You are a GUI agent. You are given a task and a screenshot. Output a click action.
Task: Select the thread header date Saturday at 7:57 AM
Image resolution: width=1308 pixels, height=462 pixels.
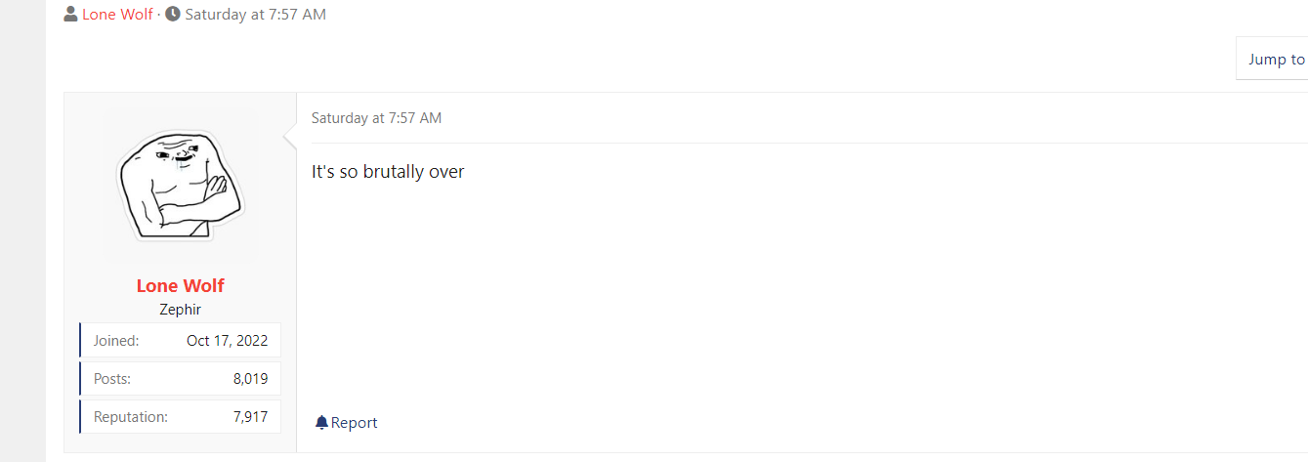[255, 15]
